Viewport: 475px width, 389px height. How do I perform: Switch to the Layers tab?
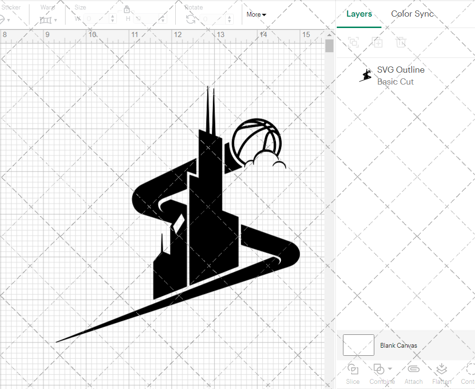pyautogui.click(x=359, y=14)
